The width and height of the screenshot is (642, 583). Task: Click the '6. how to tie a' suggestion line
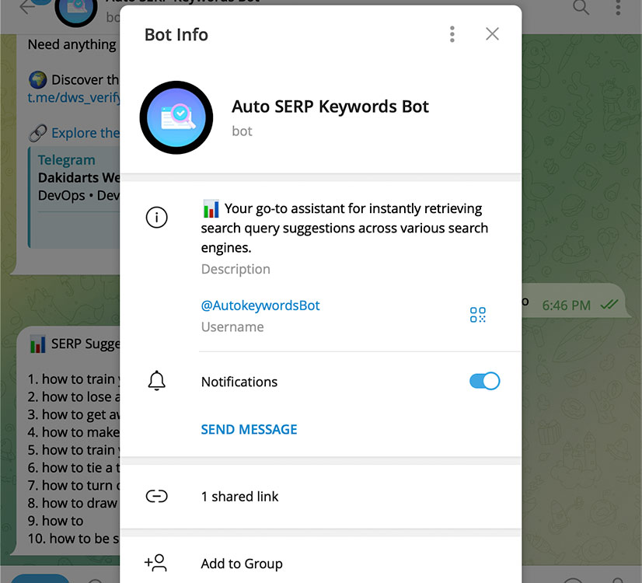74,467
